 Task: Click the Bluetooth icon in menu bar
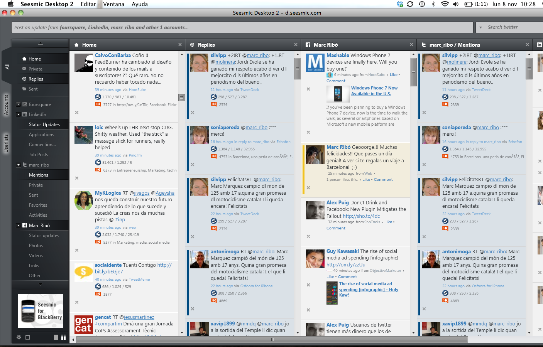433,4
